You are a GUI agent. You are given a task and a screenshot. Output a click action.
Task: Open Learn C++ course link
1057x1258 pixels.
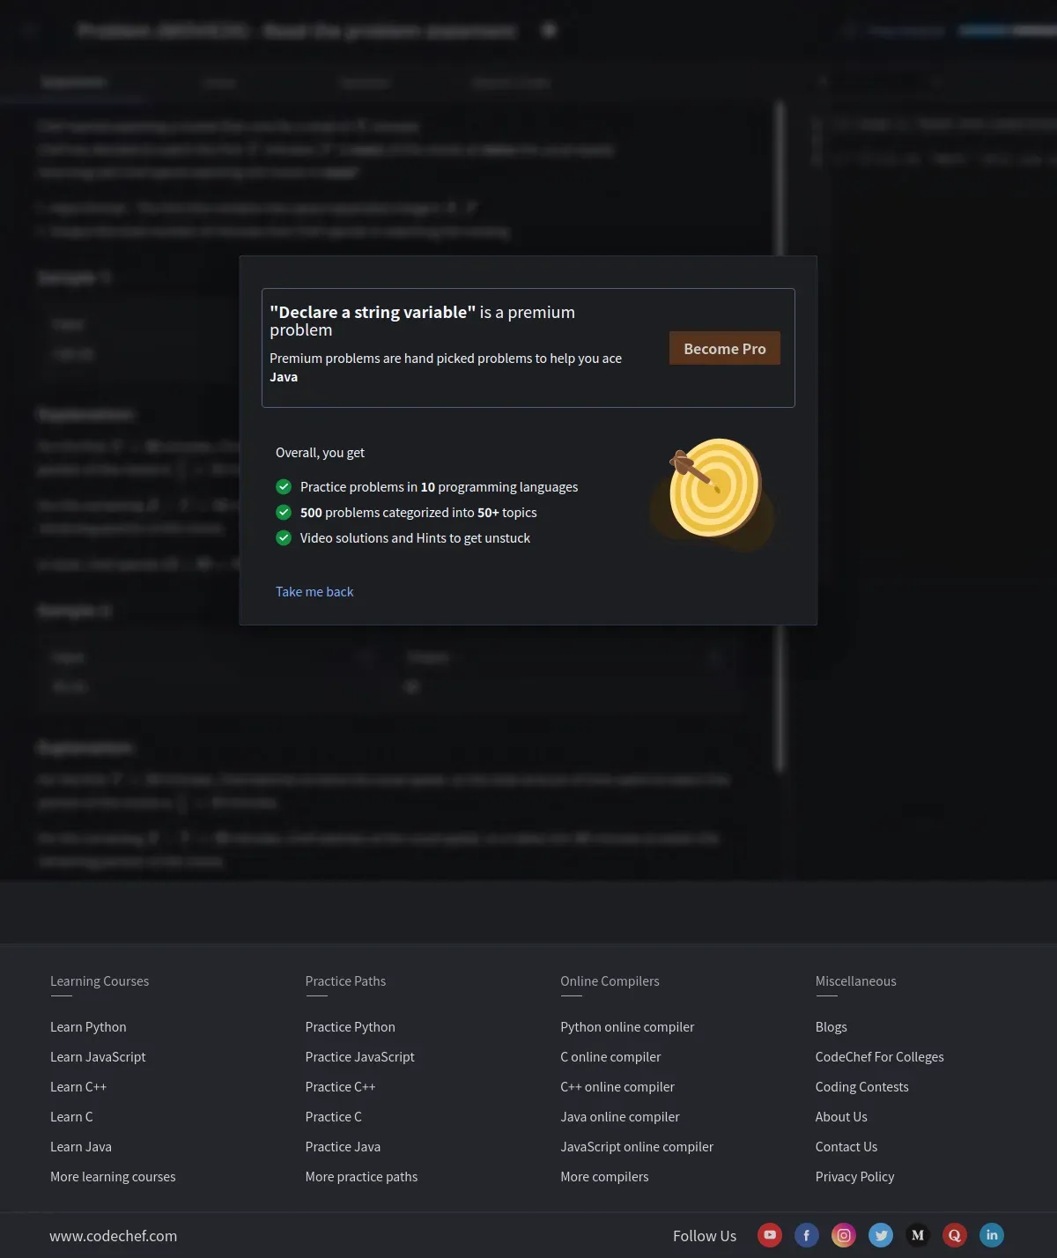[x=78, y=1086]
